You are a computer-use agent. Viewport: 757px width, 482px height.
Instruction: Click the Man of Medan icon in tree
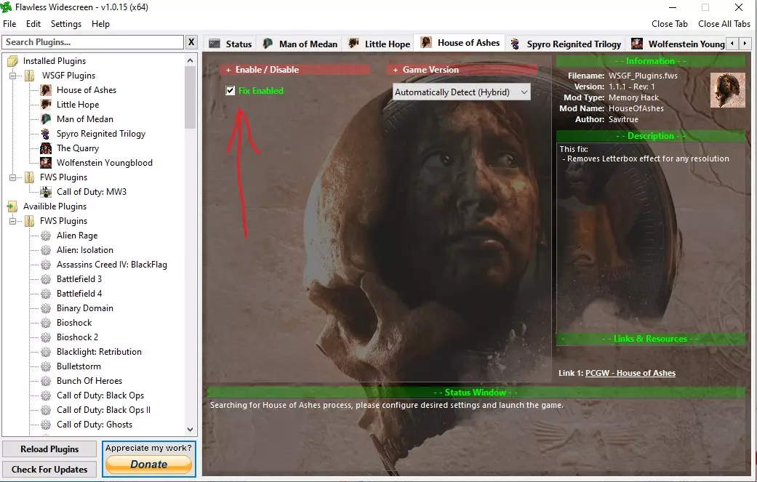(46, 119)
